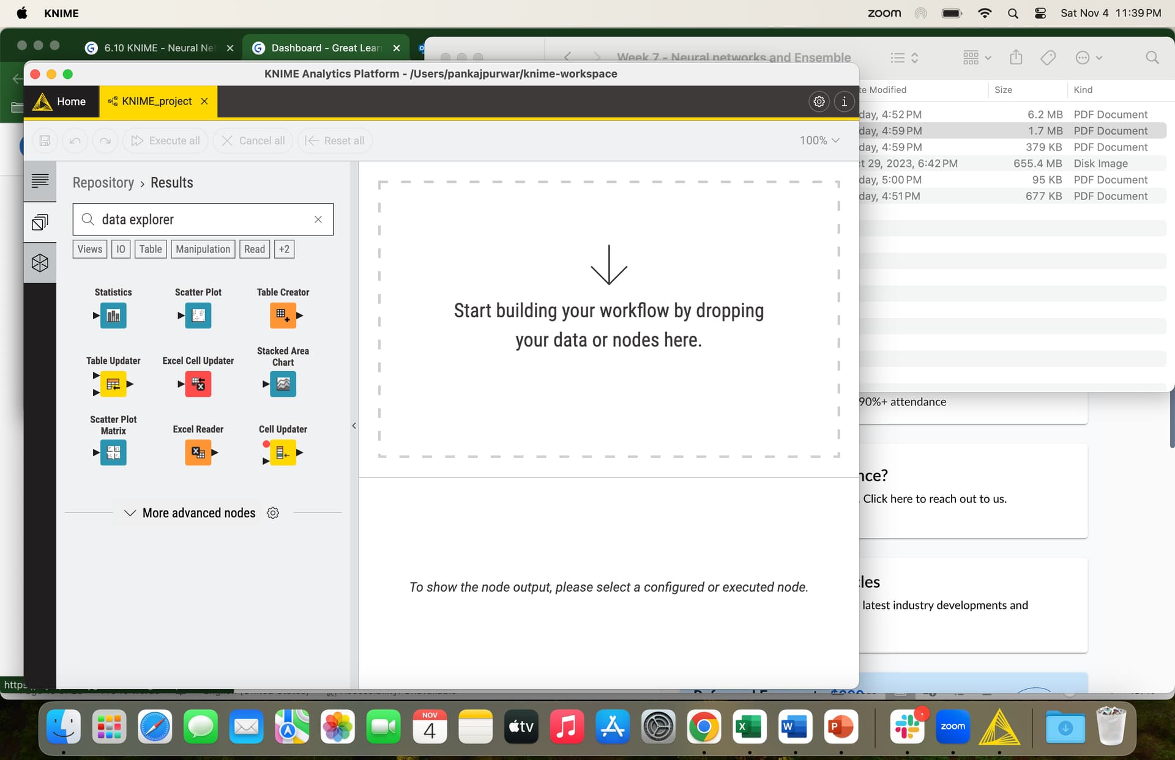This screenshot has height=760, width=1175.
Task: Switch to the Home tab
Action: (x=61, y=101)
